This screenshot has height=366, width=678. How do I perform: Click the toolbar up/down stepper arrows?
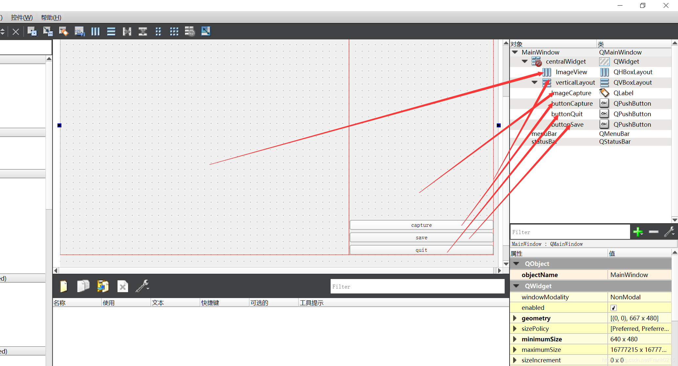[x=3, y=32]
